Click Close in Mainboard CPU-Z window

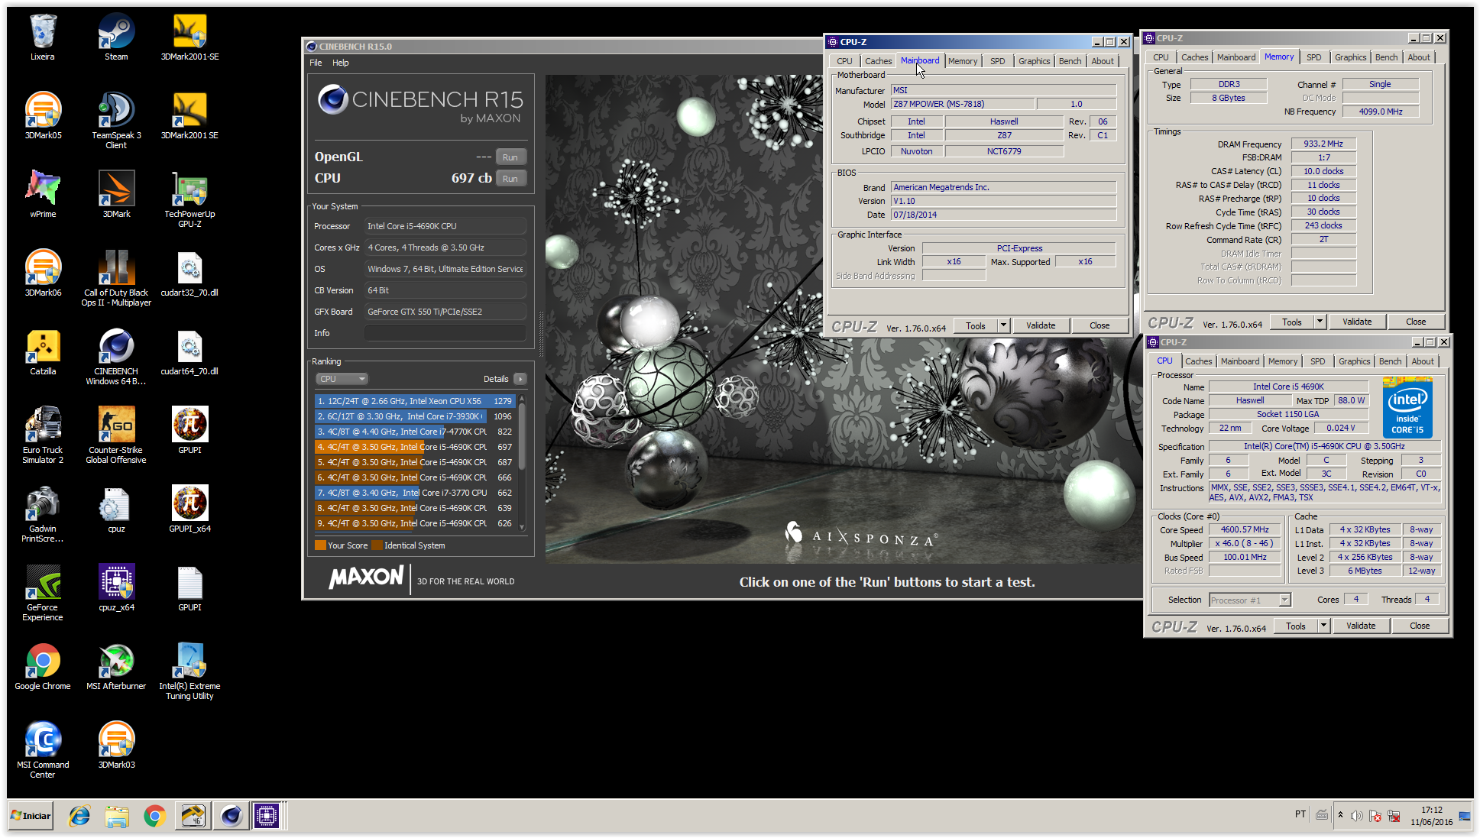(1099, 325)
